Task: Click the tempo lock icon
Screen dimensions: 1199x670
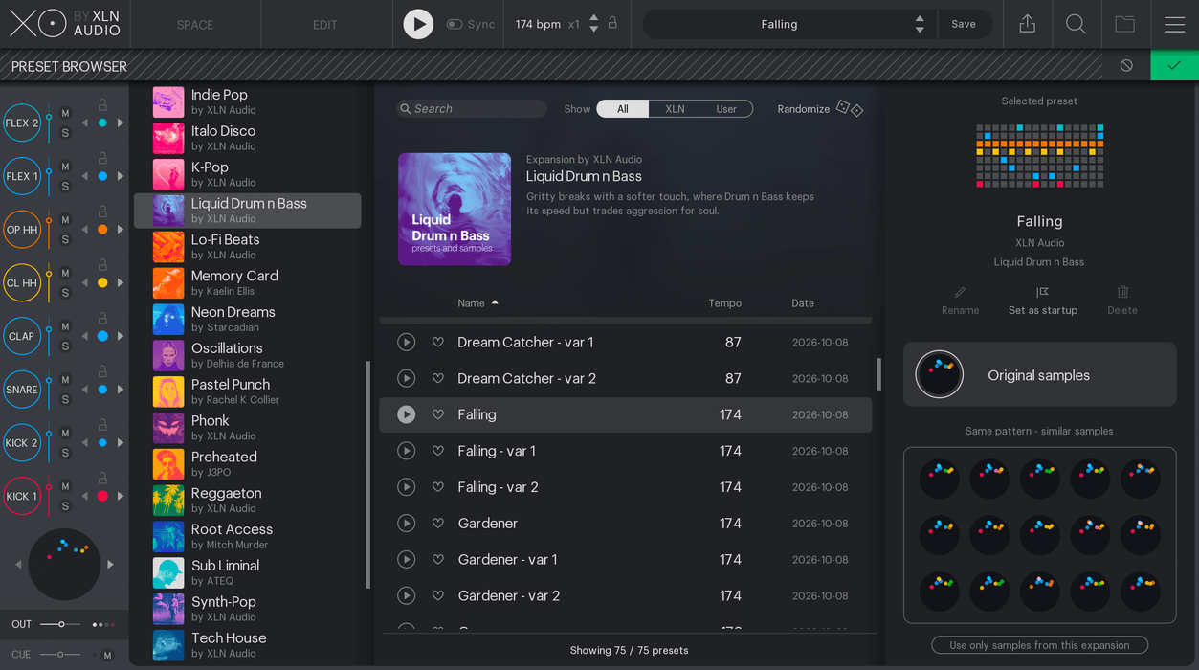Action: 612,23
